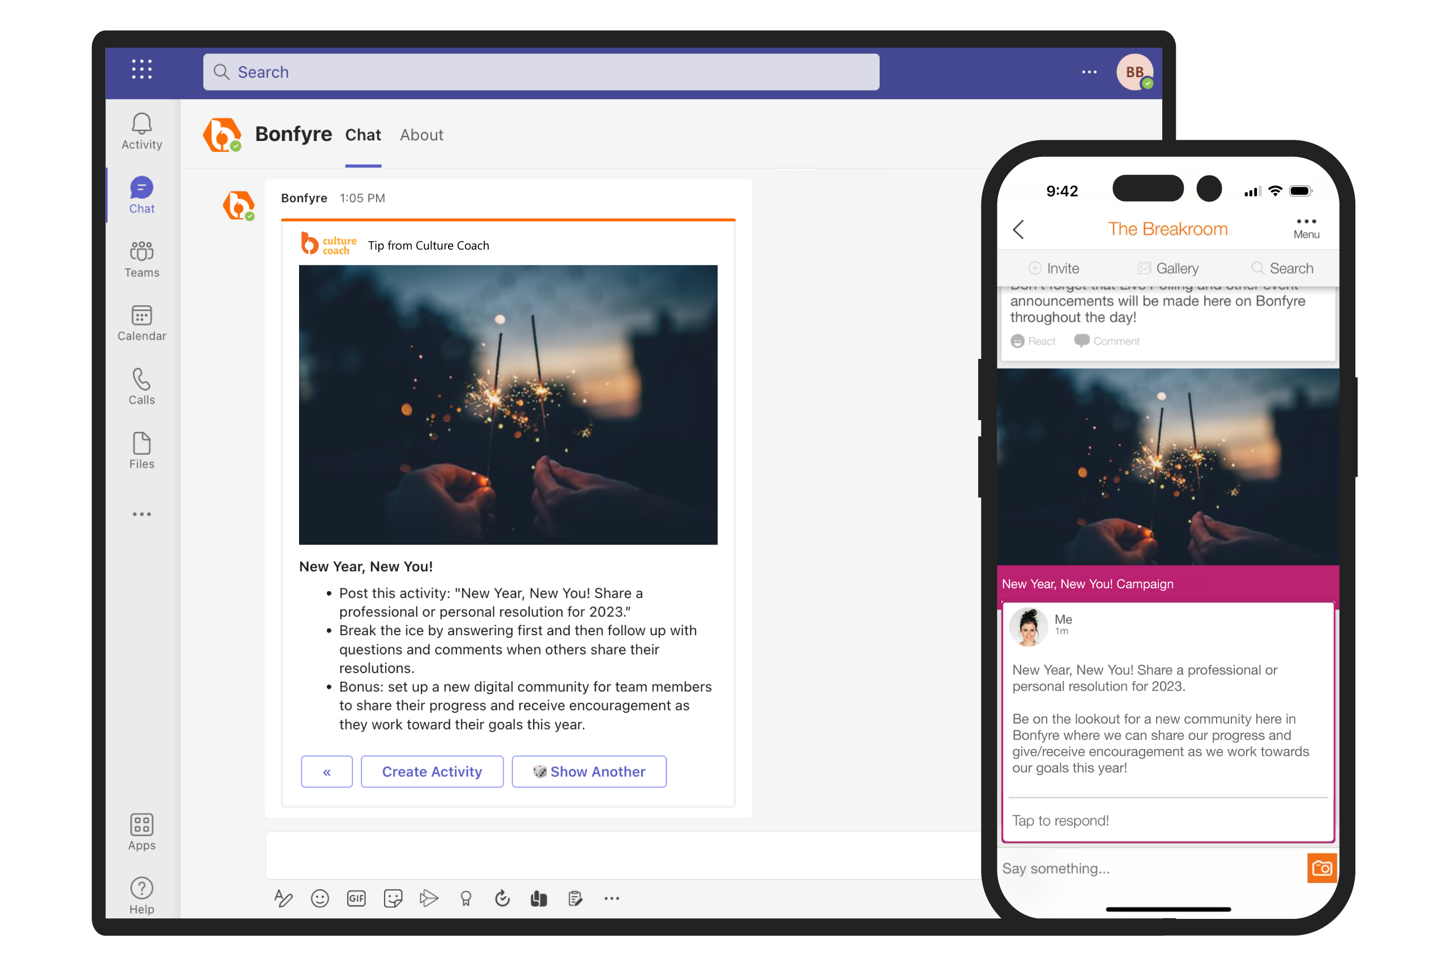Select Chat in the Teams sidebar
The width and height of the screenshot is (1450, 967).
click(142, 195)
